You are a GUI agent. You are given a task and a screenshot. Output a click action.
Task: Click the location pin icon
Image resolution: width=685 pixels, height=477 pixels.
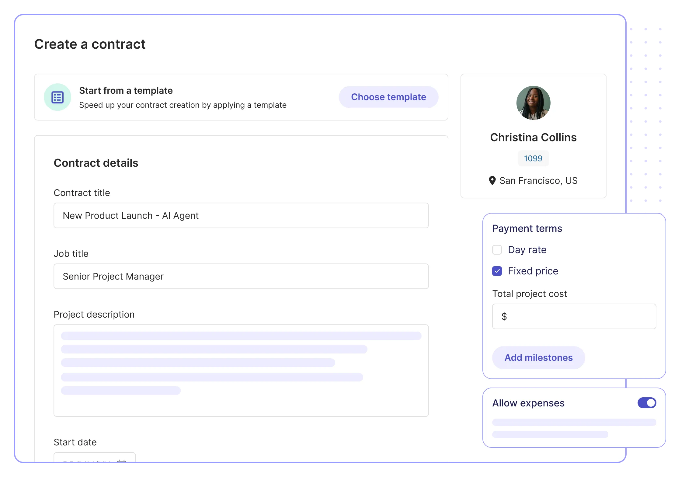pyautogui.click(x=492, y=181)
